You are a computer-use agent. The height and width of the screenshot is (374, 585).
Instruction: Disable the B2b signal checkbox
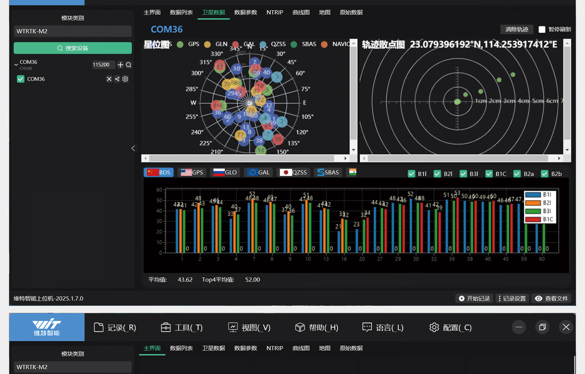(x=544, y=174)
